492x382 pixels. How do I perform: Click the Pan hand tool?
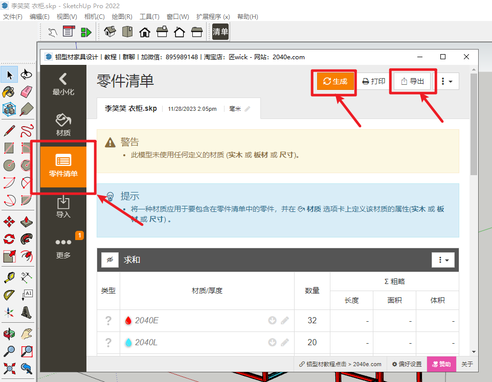[27, 333]
